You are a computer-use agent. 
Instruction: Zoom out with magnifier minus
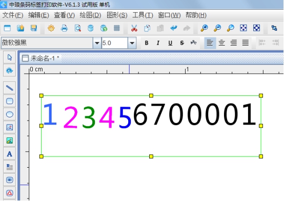[217, 28]
